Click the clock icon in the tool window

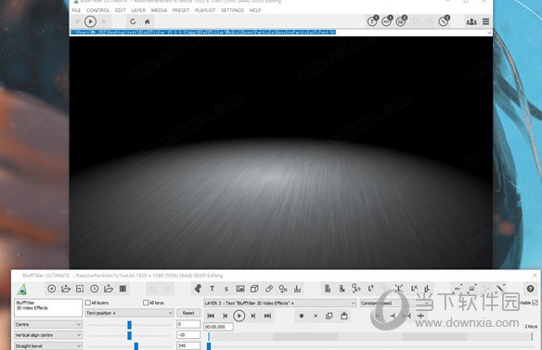pyautogui.click(x=95, y=289)
